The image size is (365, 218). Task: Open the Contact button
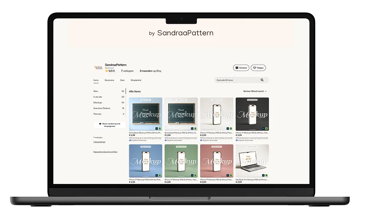[241, 68]
